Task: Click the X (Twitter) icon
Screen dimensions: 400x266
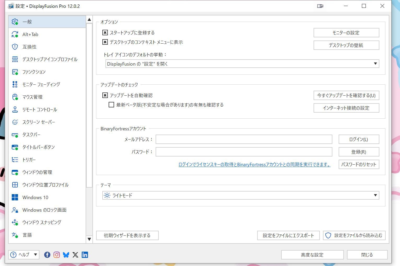Action: pos(75,255)
